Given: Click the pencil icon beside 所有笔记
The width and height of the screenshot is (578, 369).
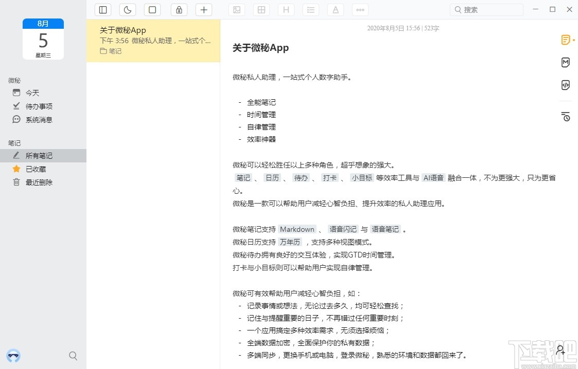Looking at the screenshot, I should 16,155.
